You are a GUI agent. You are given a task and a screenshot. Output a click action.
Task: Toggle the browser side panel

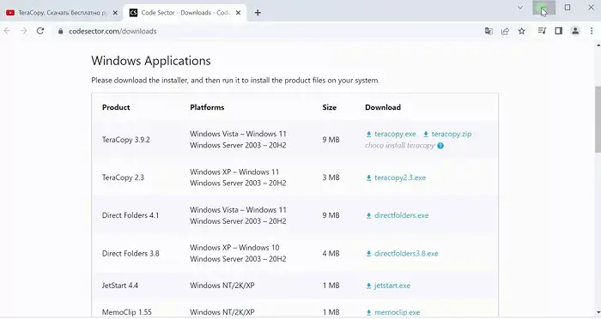point(558,31)
